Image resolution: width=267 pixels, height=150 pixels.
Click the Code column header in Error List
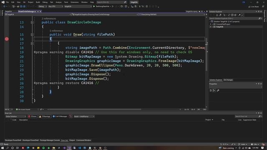pos(14,120)
